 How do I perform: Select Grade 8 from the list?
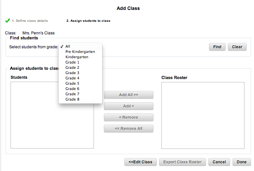pos(72,99)
